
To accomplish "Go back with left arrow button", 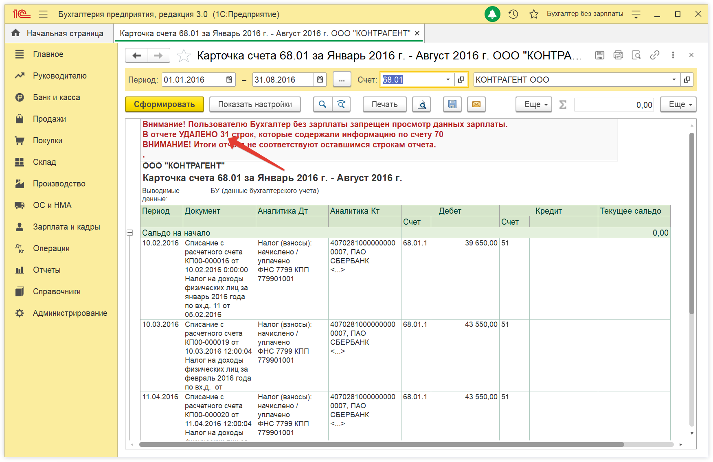I will point(136,55).
